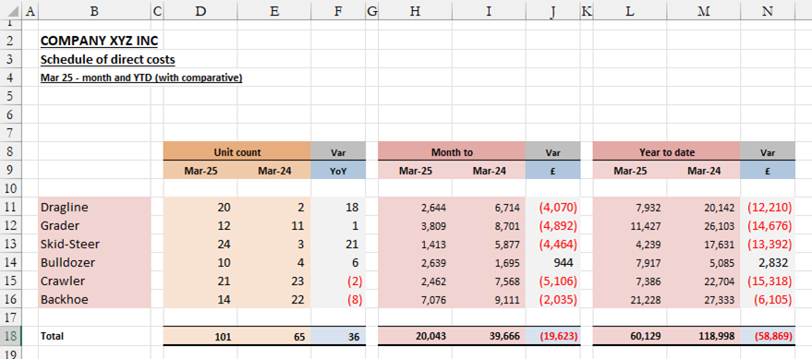Select column H header
This screenshot has height=359, width=812.
pos(416,12)
